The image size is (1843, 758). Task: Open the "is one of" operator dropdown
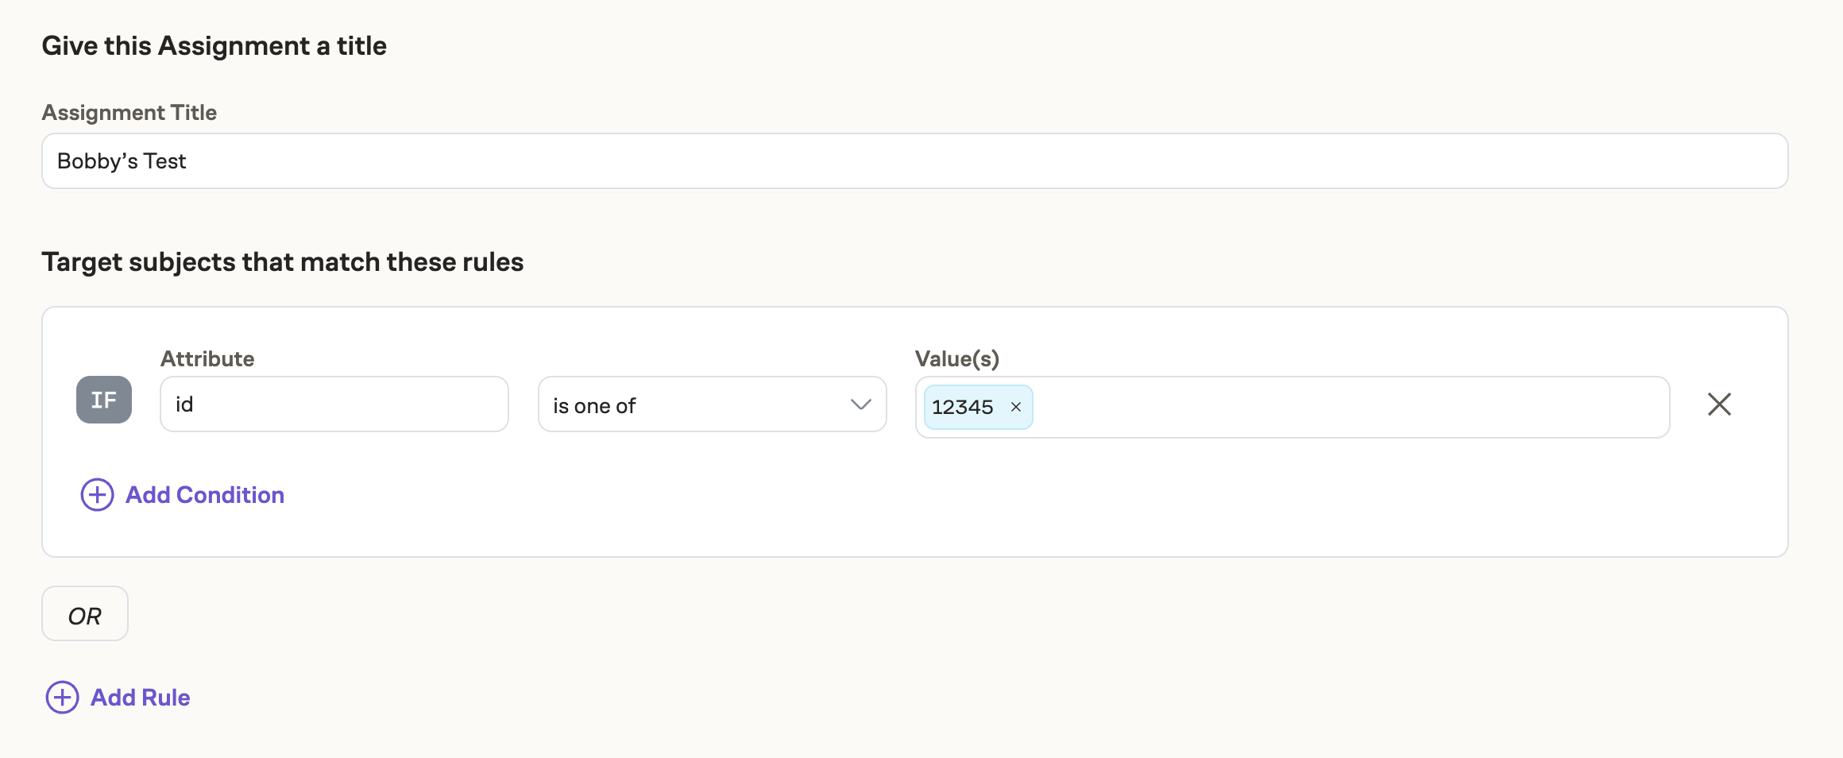699,405
